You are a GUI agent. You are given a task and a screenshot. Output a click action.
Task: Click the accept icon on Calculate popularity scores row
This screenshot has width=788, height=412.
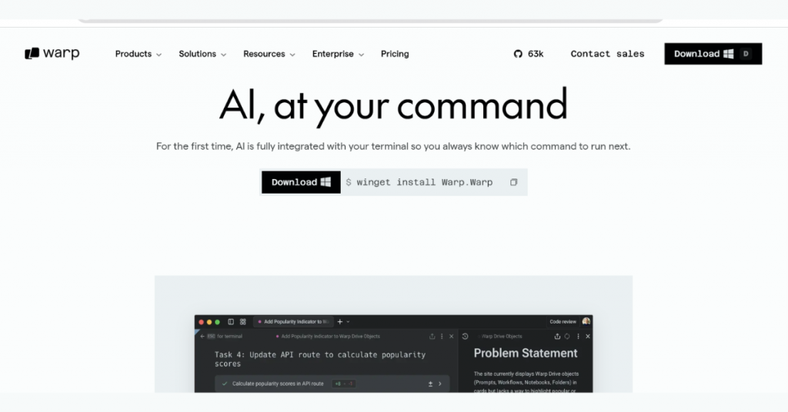[x=225, y=384]
